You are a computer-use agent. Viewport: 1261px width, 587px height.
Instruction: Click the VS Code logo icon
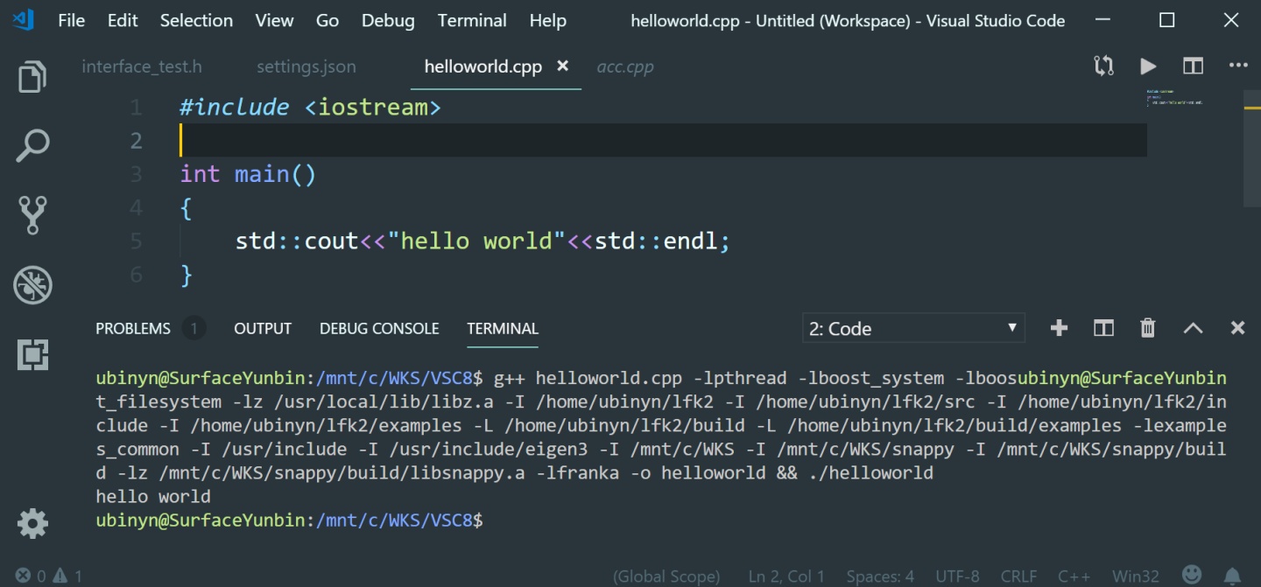click(23, 19)
